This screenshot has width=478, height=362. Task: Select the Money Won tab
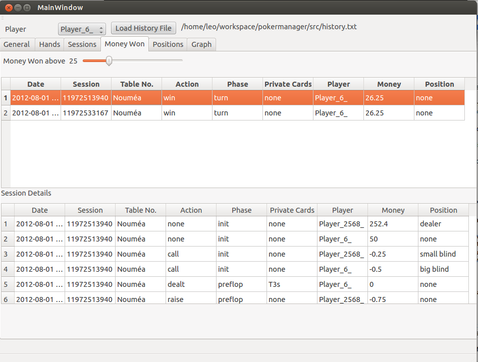pyautogui.click(x=125, y=44)
